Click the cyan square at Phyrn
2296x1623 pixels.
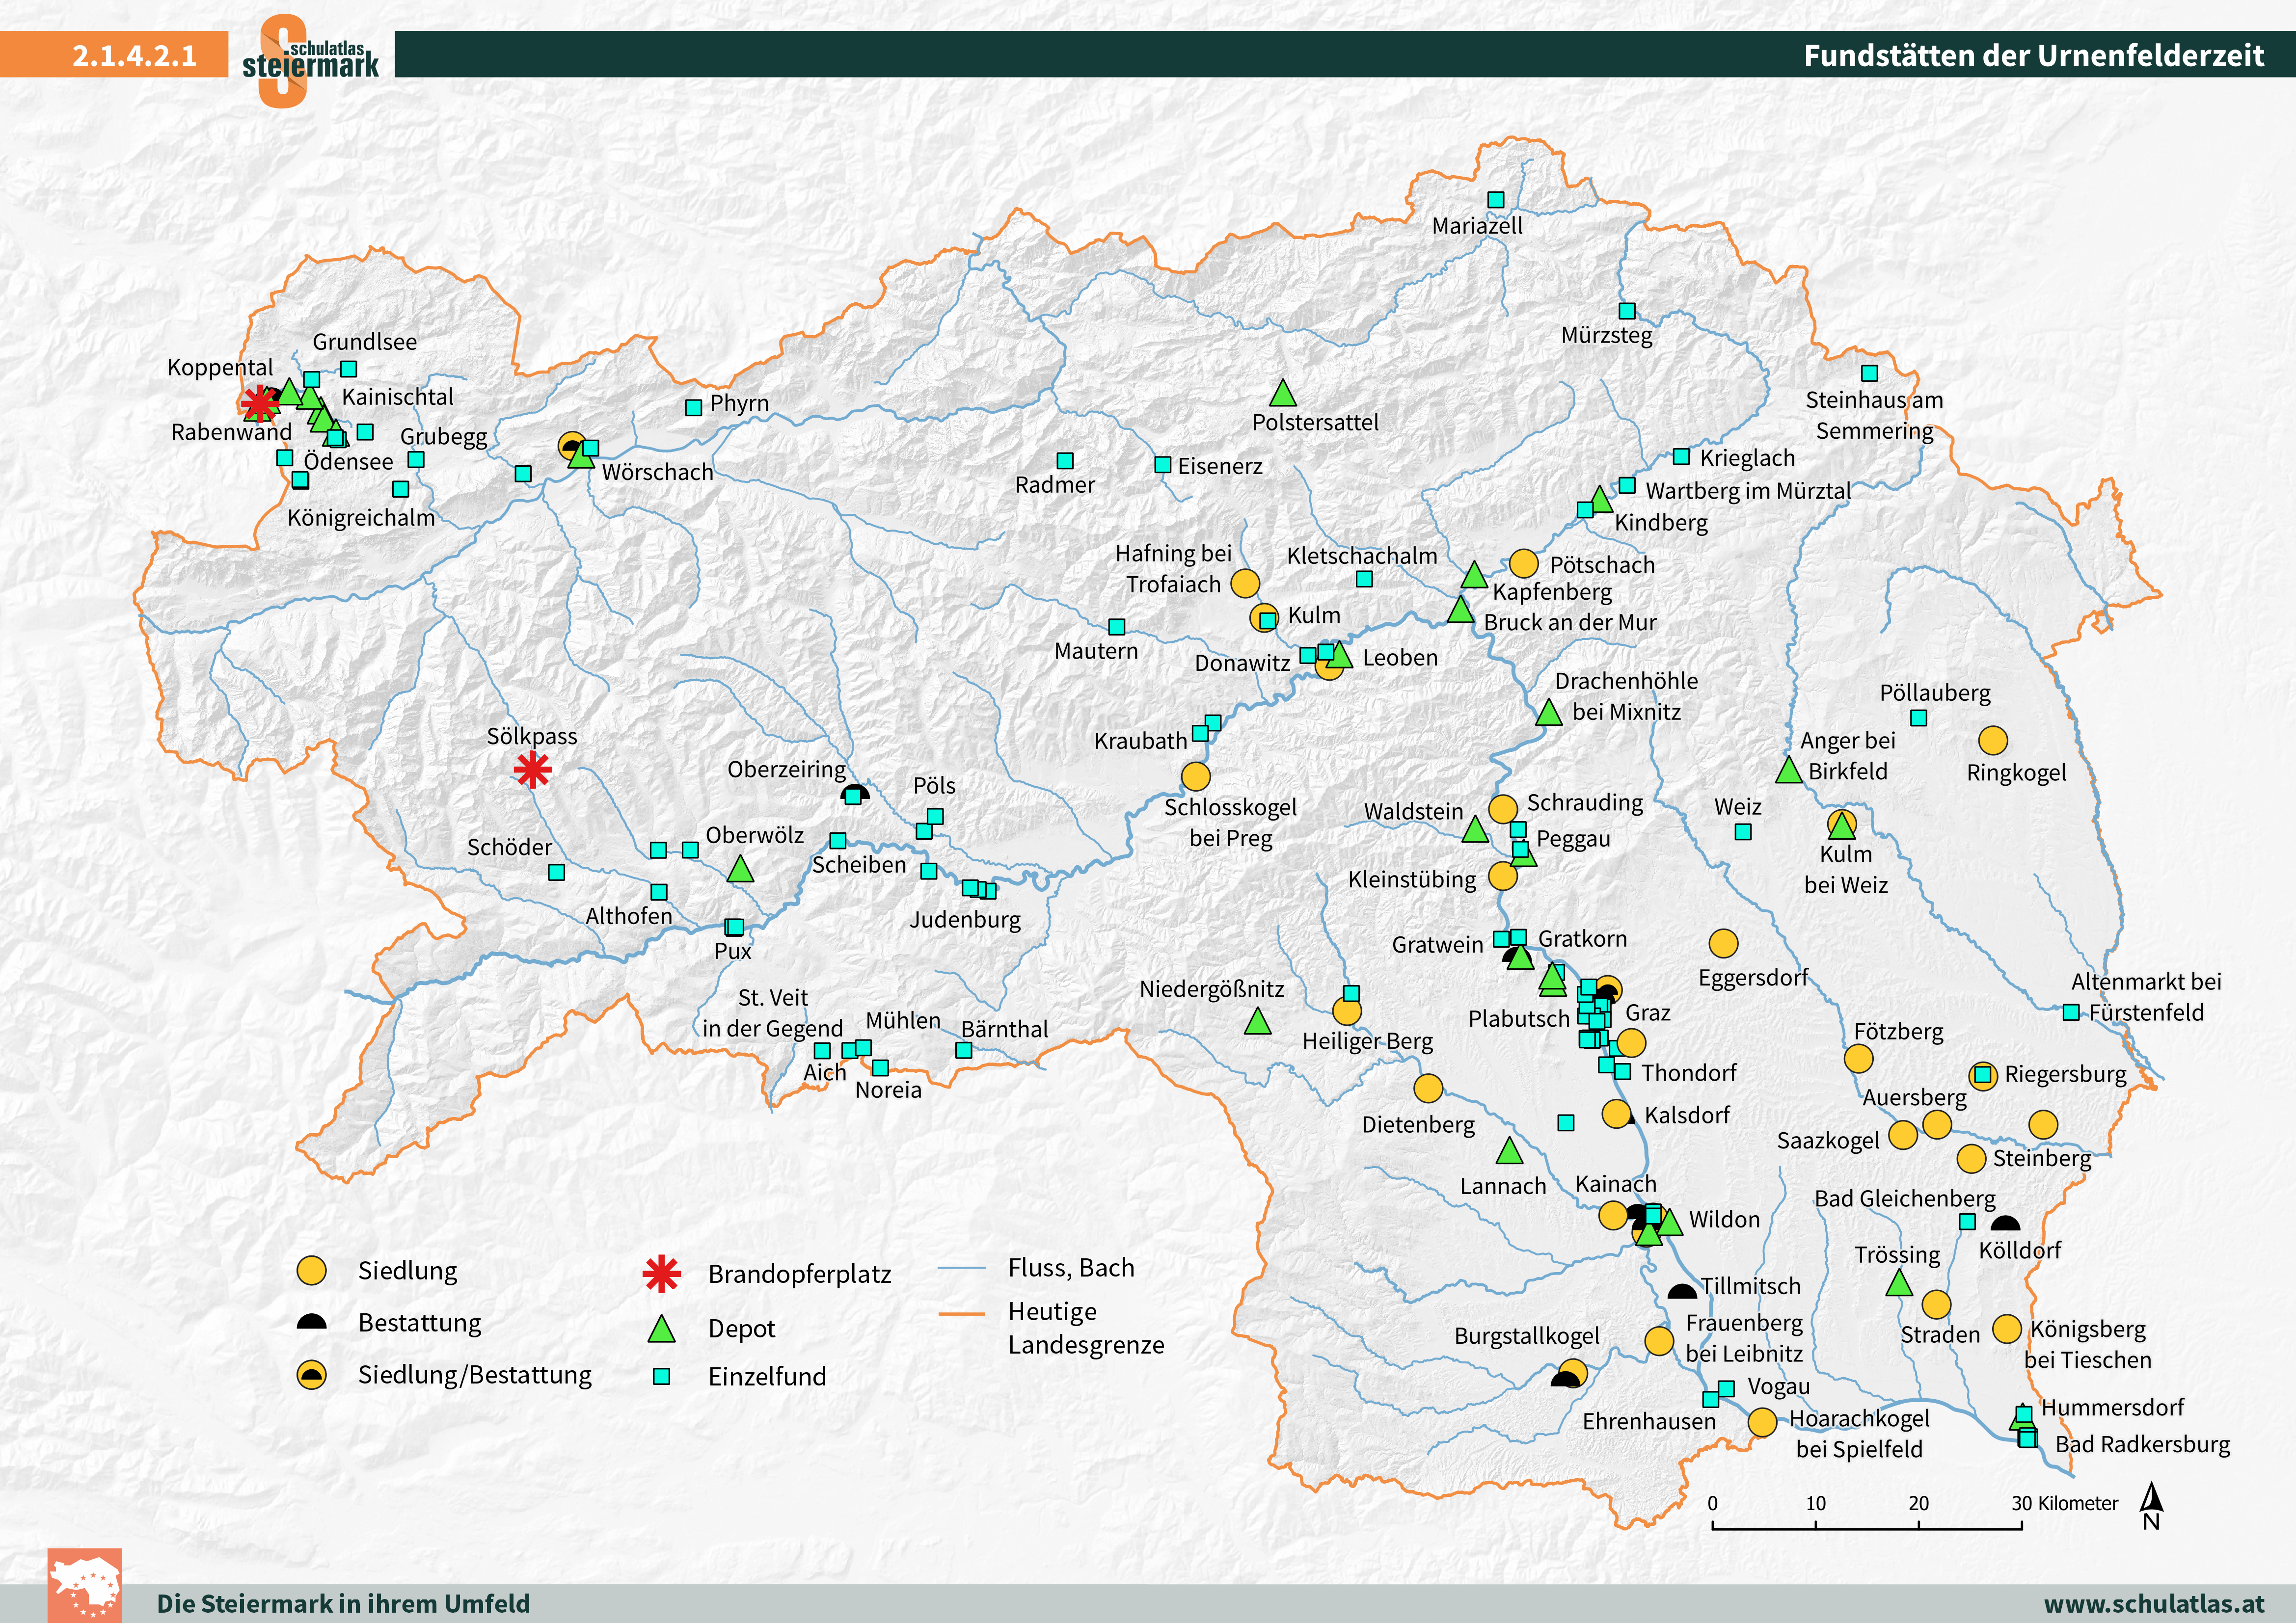[x=693, y=408]
